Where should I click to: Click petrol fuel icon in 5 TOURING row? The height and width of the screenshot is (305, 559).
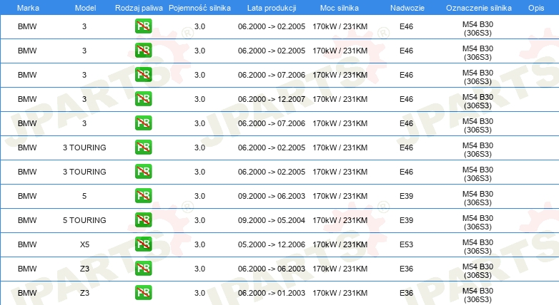tap(143, 220)
